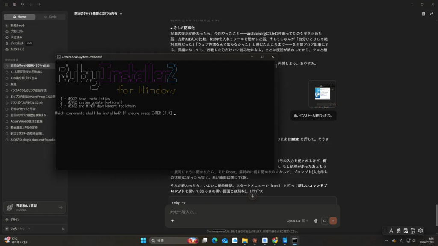Open search with the magnifier icon

23,4
